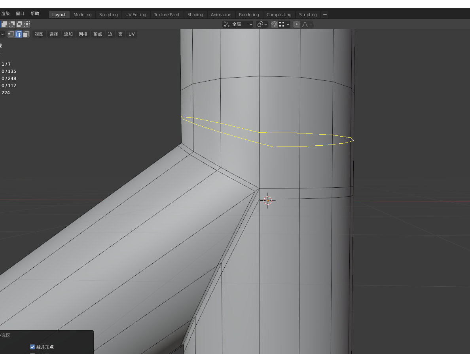This screenshot has height=354, width=470.
Task: Select the lasso select mode icon
Action: tap(27, 24)
